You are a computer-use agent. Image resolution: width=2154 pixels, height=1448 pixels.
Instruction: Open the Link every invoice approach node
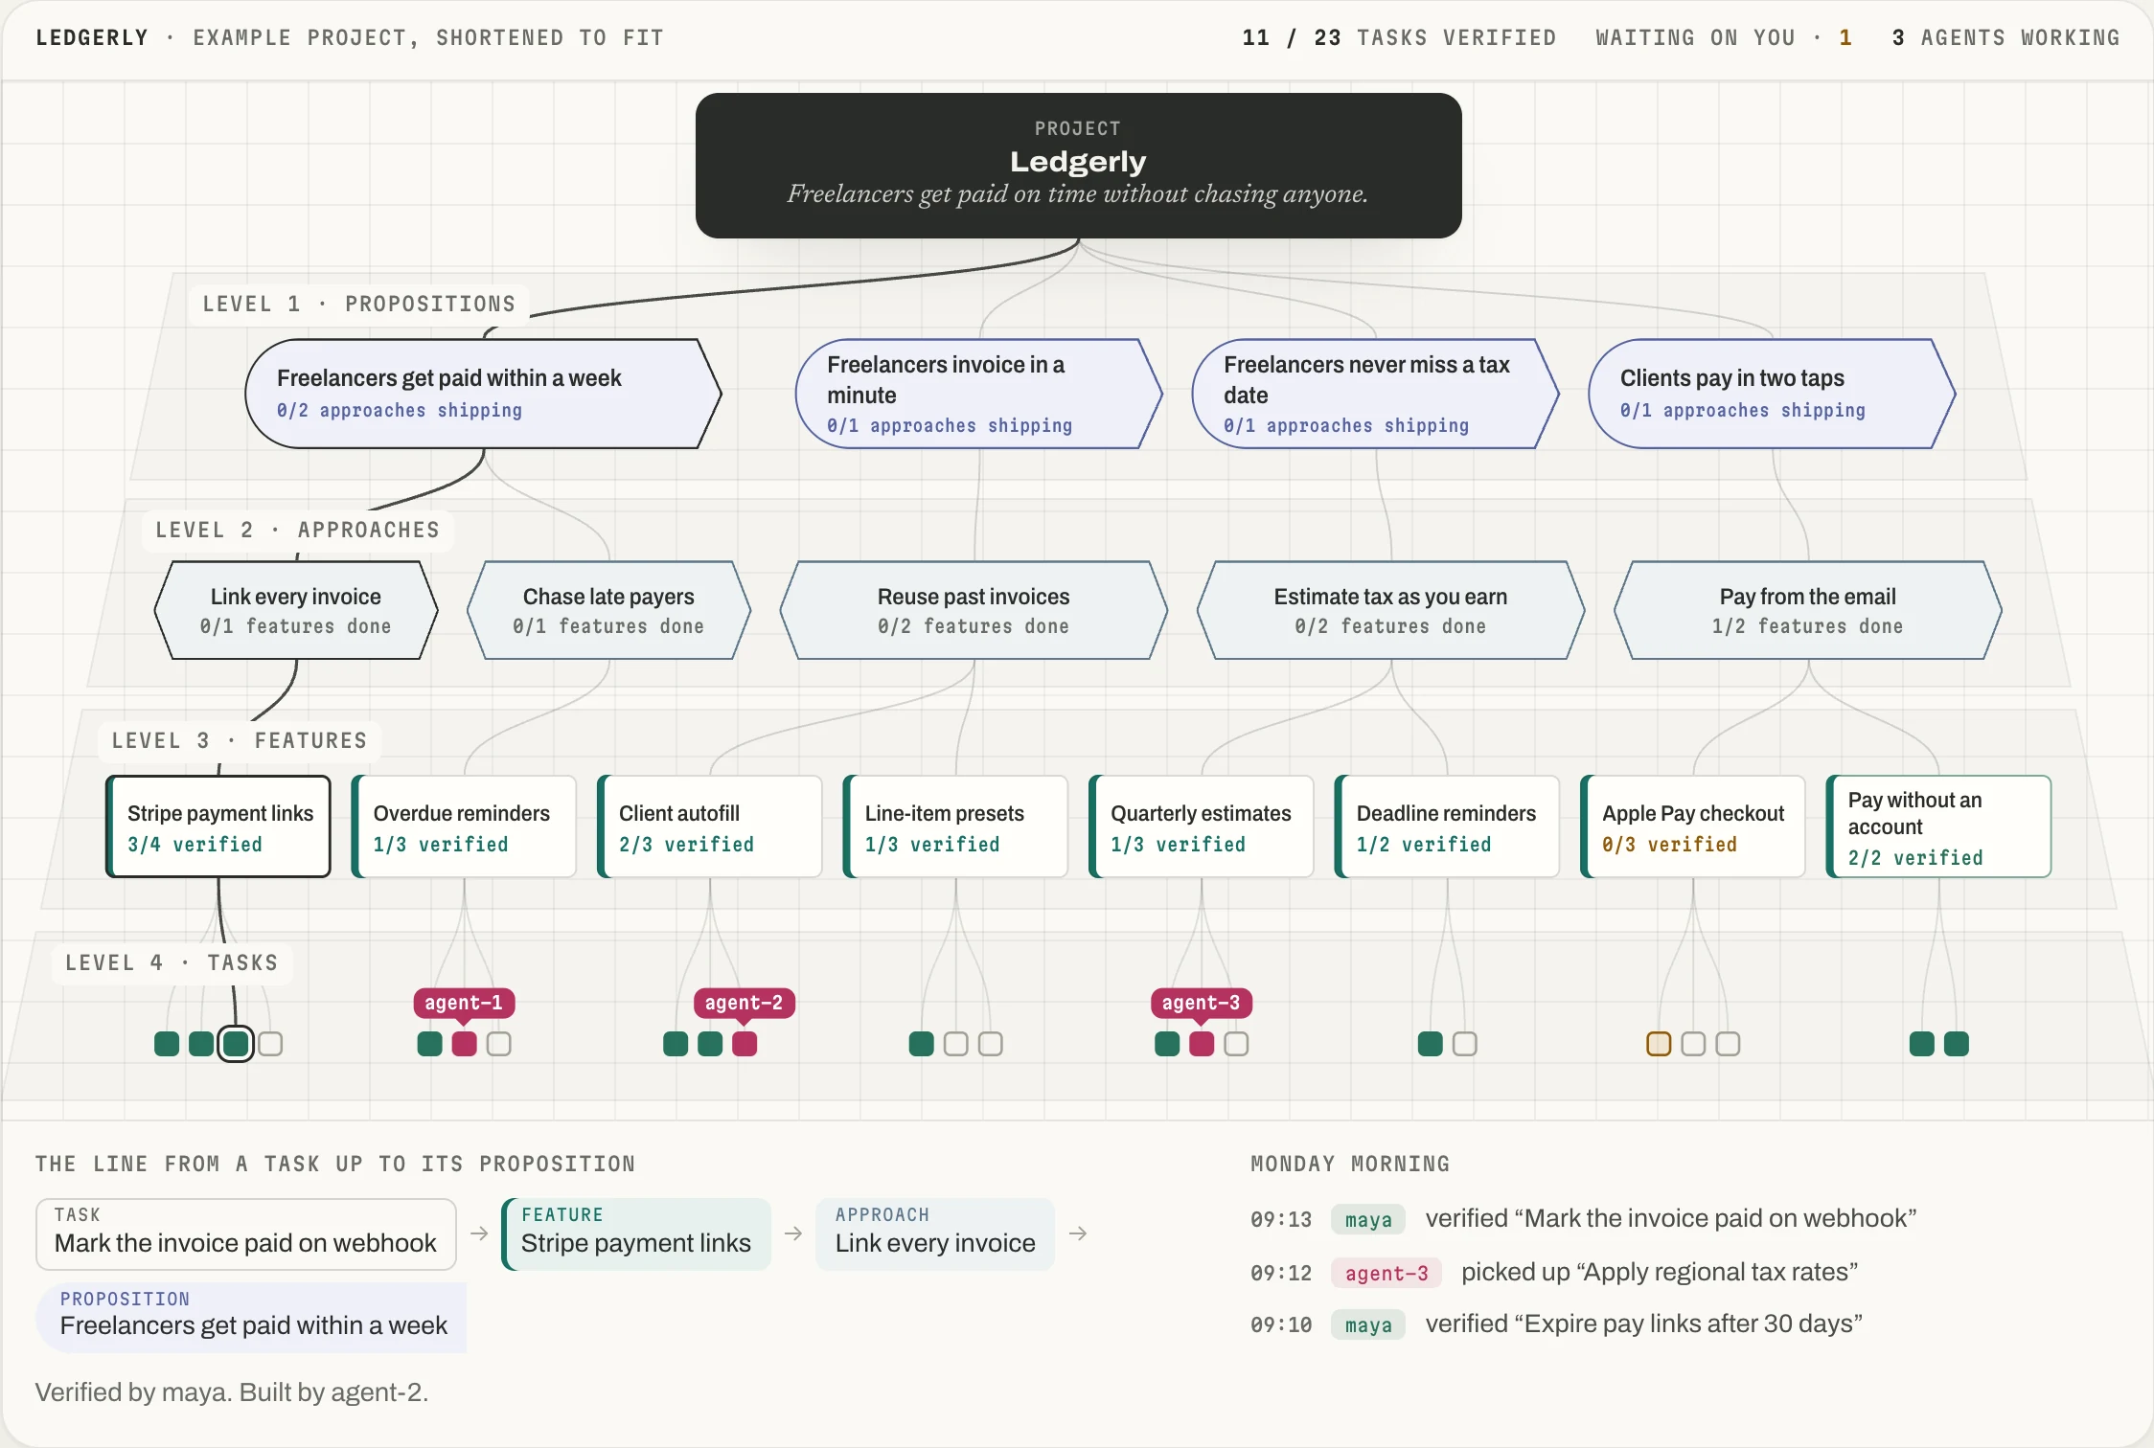click(x=296, y=610)
